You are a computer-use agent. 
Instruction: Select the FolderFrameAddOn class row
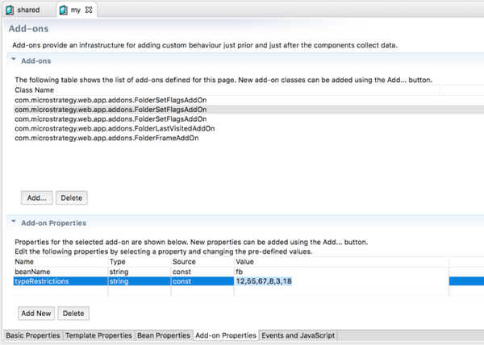[248, 138]
